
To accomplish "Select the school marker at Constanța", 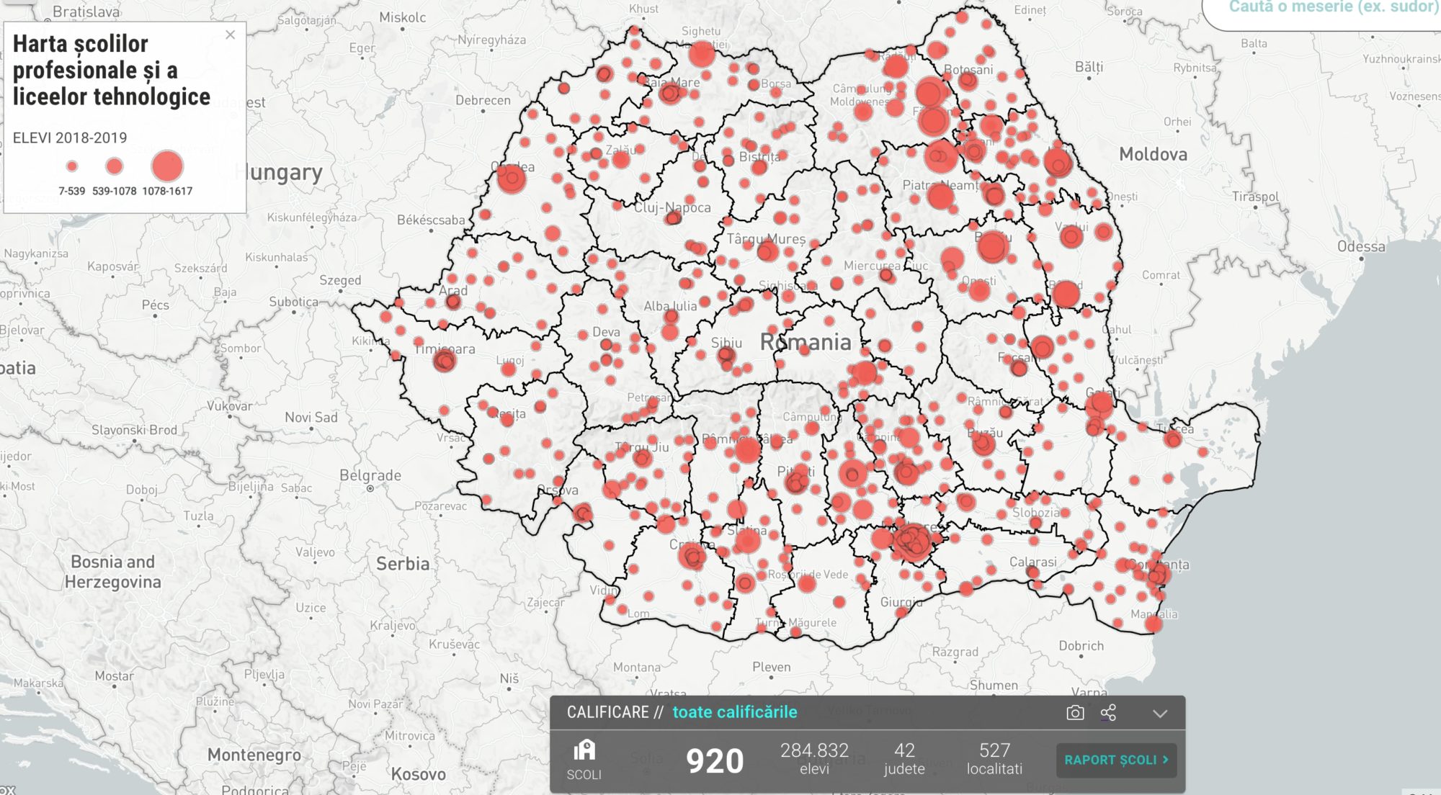I will pos(1157,574).
